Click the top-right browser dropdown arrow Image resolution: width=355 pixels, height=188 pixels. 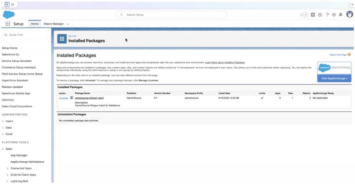[x=352, y=4]
